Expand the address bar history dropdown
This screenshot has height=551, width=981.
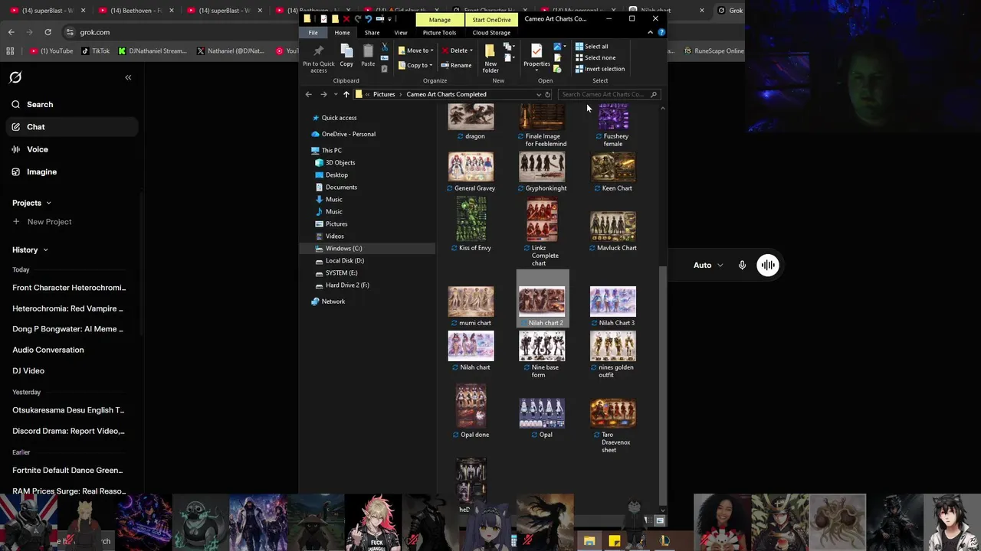click(x=538, y=94)
